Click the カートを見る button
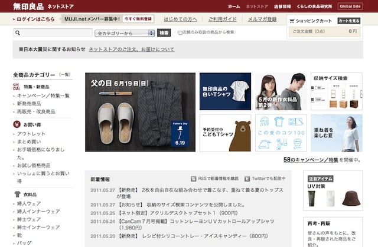 coord(349,21)
